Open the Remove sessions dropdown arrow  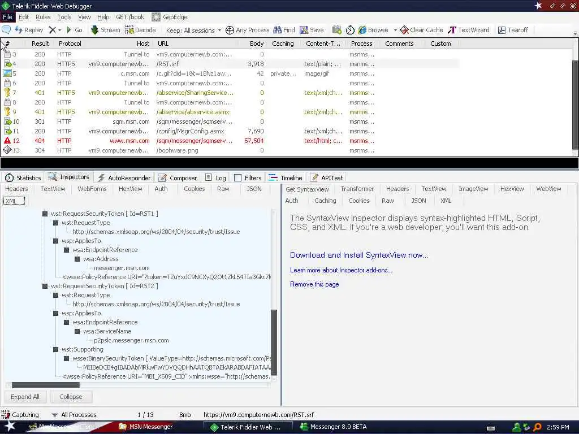click(x=60, y=31)
